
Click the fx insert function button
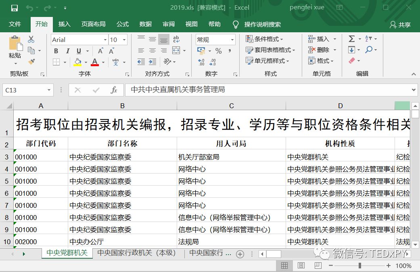point(114,90)
